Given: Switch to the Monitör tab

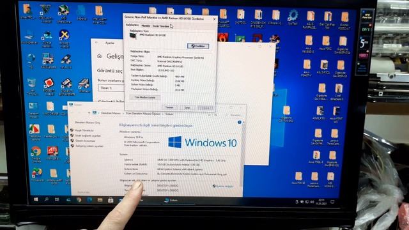Looking at the screenshot, I should (x=146, y=26).
